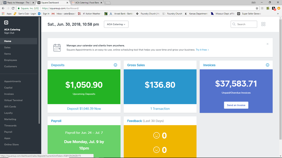Click the Invoices info icon
Viewport: 282px width, 158px height.
point(267,65)
